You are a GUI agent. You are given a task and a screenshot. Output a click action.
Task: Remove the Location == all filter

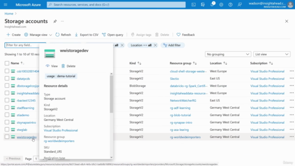(155, 45)
